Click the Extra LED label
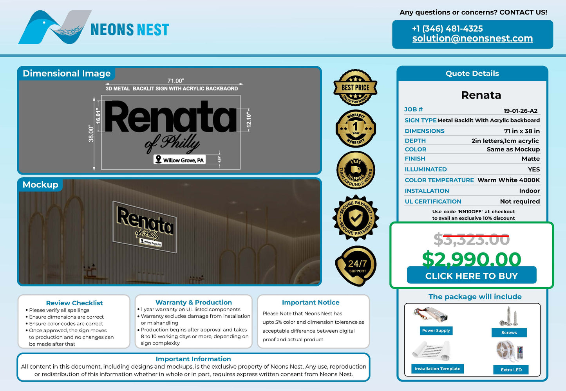 pyautogui.click(x=511, y=370)
